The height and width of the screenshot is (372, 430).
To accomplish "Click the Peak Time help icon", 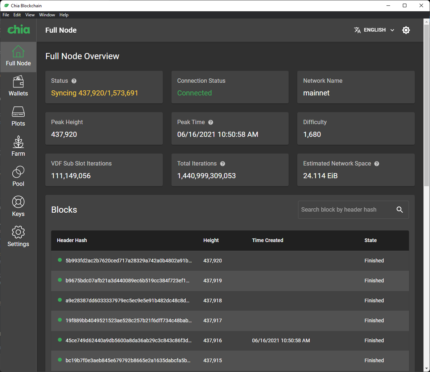I will pyautogui.click(x=210, y=122).
